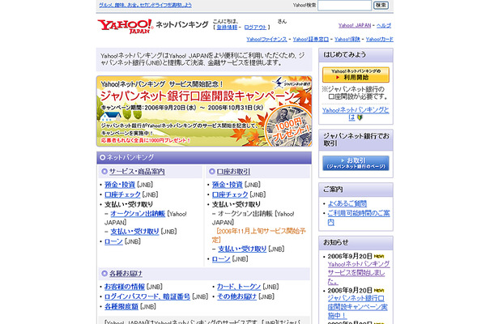The width and height of the screenshot is (494, 324).
Task: Click the circle icon next to 各種お届け
Action: (104, 273)
